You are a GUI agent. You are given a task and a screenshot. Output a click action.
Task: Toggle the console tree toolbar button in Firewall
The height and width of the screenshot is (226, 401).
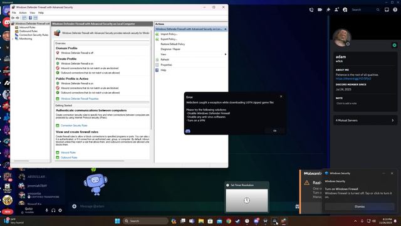point(24,18)
